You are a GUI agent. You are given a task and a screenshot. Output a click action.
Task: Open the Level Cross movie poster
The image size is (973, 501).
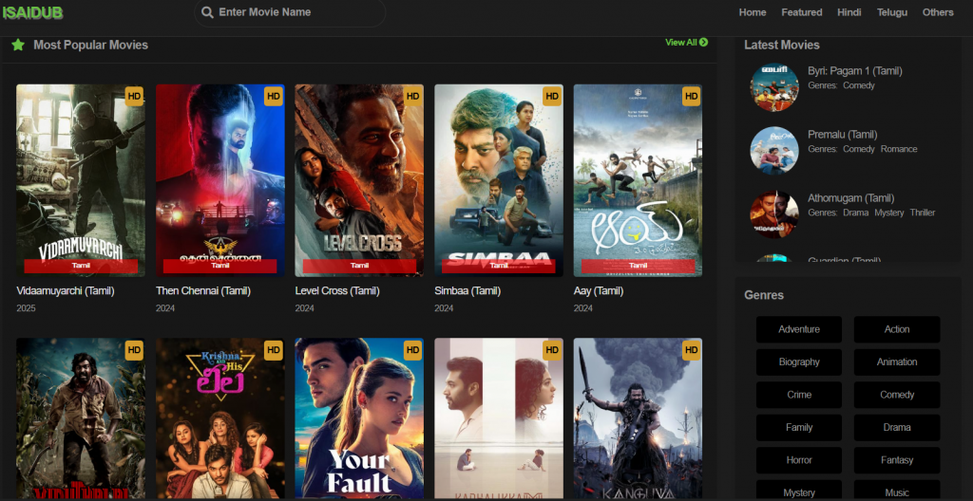(359, 180)
